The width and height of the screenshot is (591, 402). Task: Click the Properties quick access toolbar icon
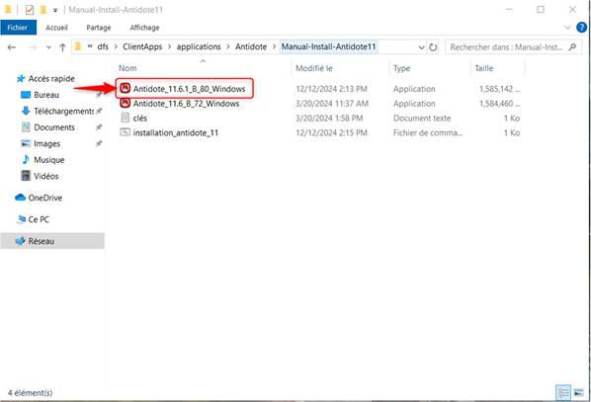(x=30, y=10)
